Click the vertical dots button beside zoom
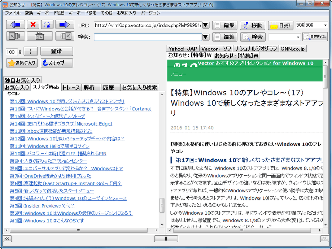This screenshot has height=249, width=332. click(x=31, y=52)
